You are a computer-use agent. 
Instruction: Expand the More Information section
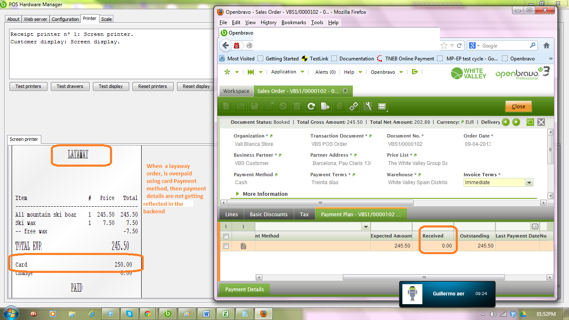click(x=262, y=194)
